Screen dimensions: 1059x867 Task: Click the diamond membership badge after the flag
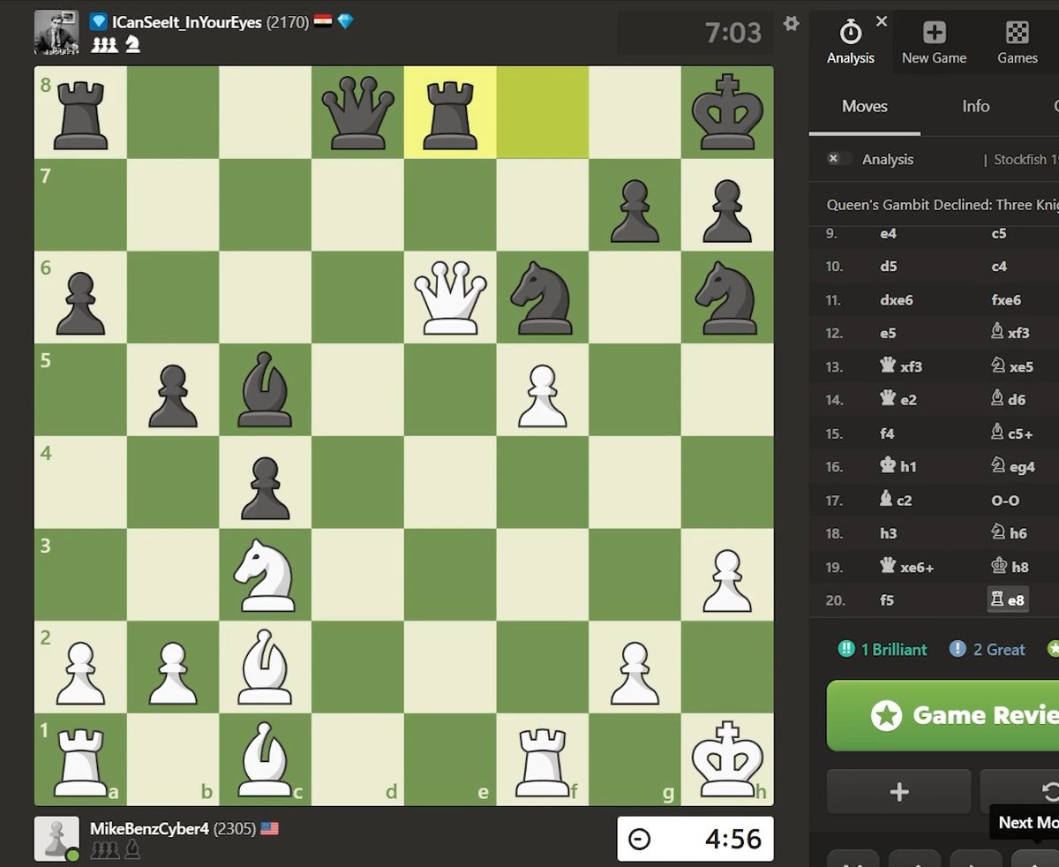(345, 22)
